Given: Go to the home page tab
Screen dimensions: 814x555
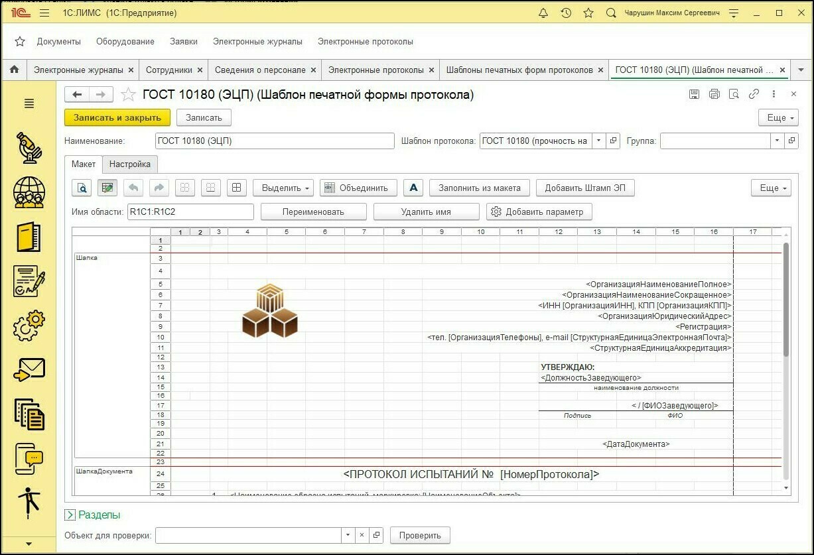Looking at the screenshot, I should (14, 70).
